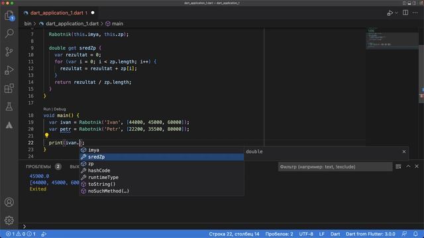Open the Explorer view in activity bar

click(x=9, y=15)
